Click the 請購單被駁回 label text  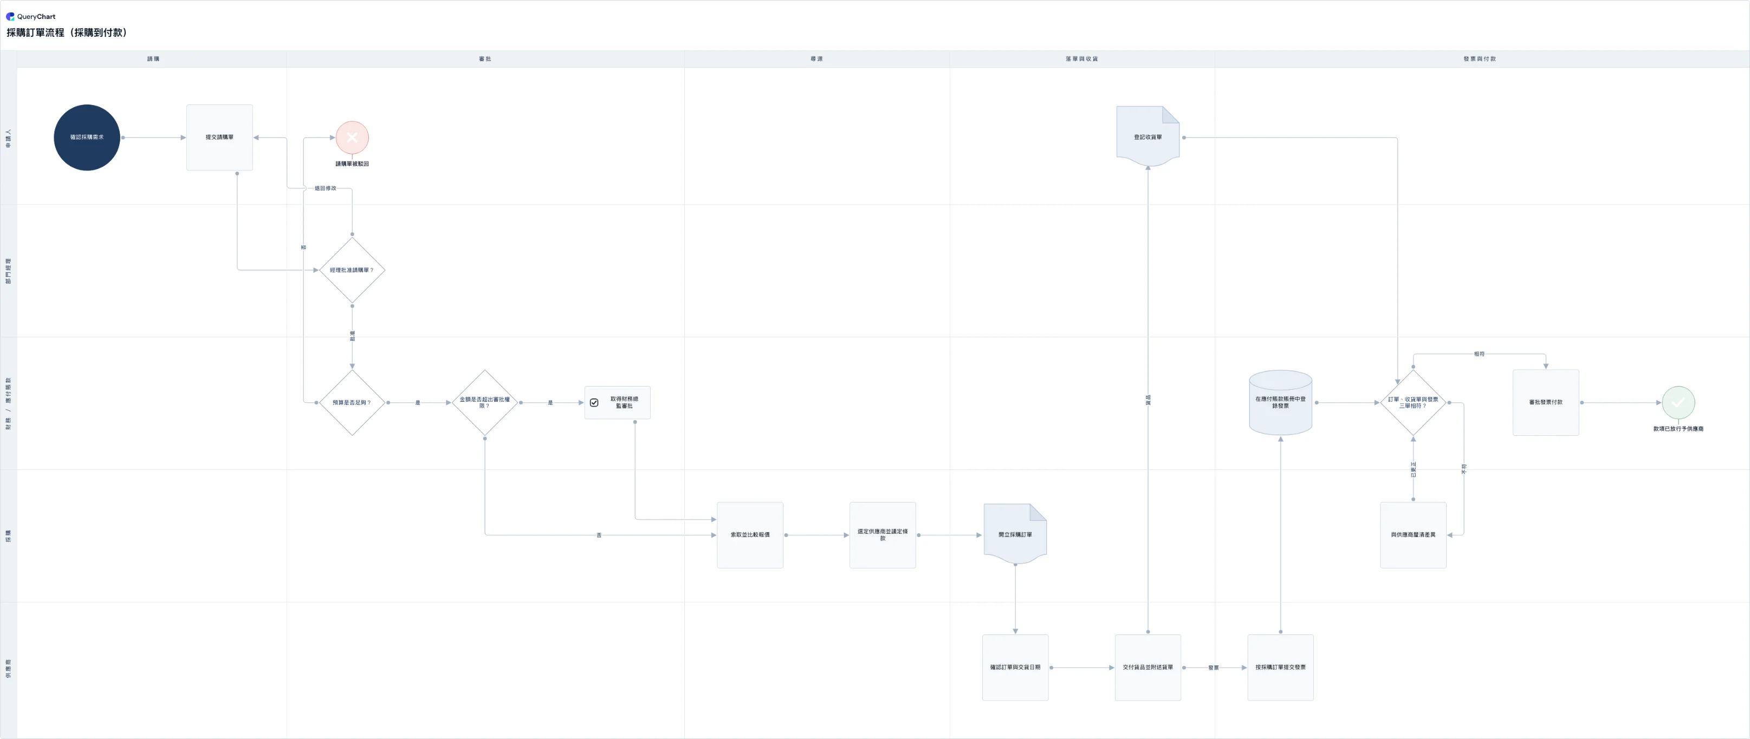click(x=352, y=164)
